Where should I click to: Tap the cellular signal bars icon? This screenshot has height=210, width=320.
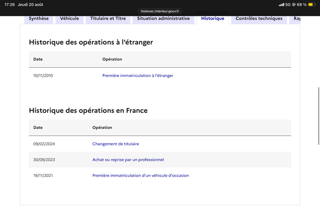pos(282,4)
